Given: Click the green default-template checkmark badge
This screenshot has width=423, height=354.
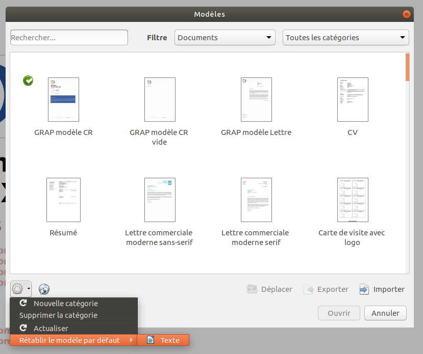Looking at the screenshot, I should tap(28, 80).
